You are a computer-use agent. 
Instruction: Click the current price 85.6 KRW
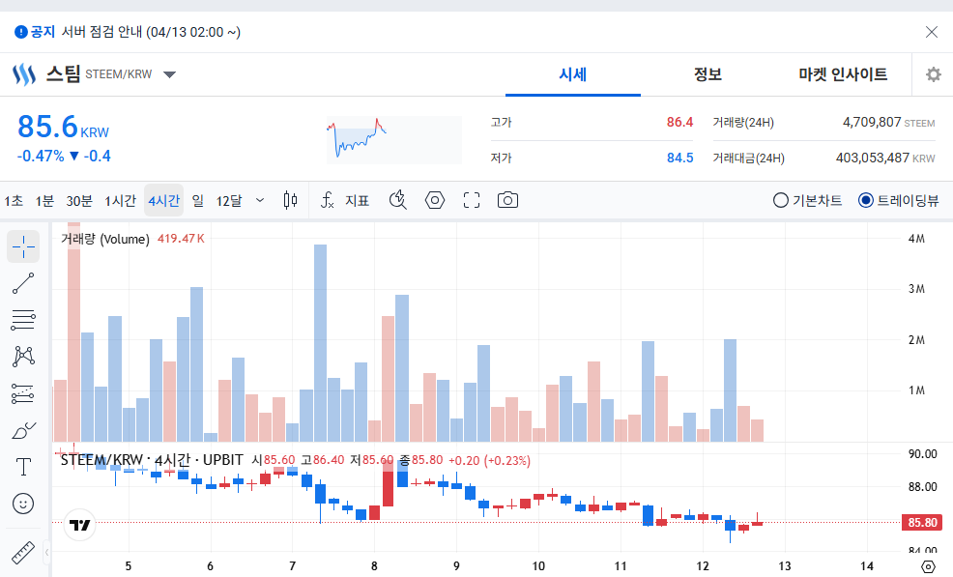[x=63, y=127]
